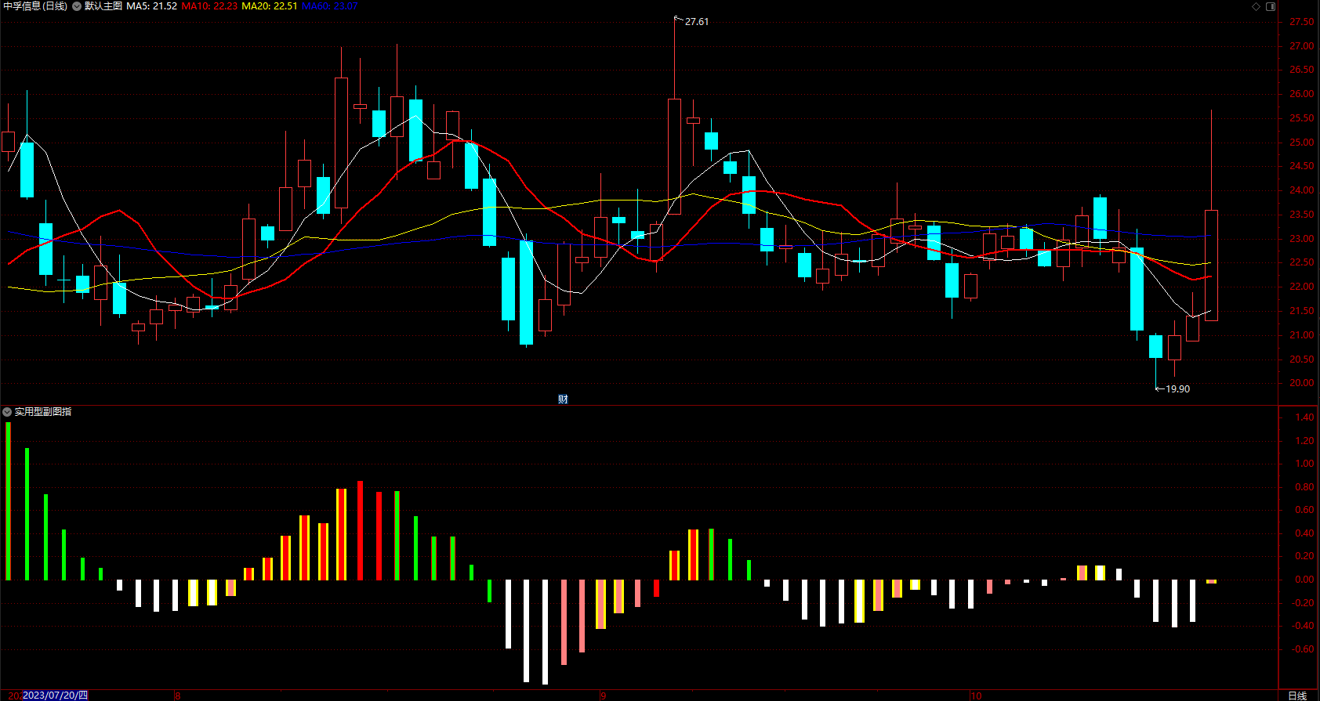Click the 20.00 price axis label
1320x701 pixels.
[1301, 383]
